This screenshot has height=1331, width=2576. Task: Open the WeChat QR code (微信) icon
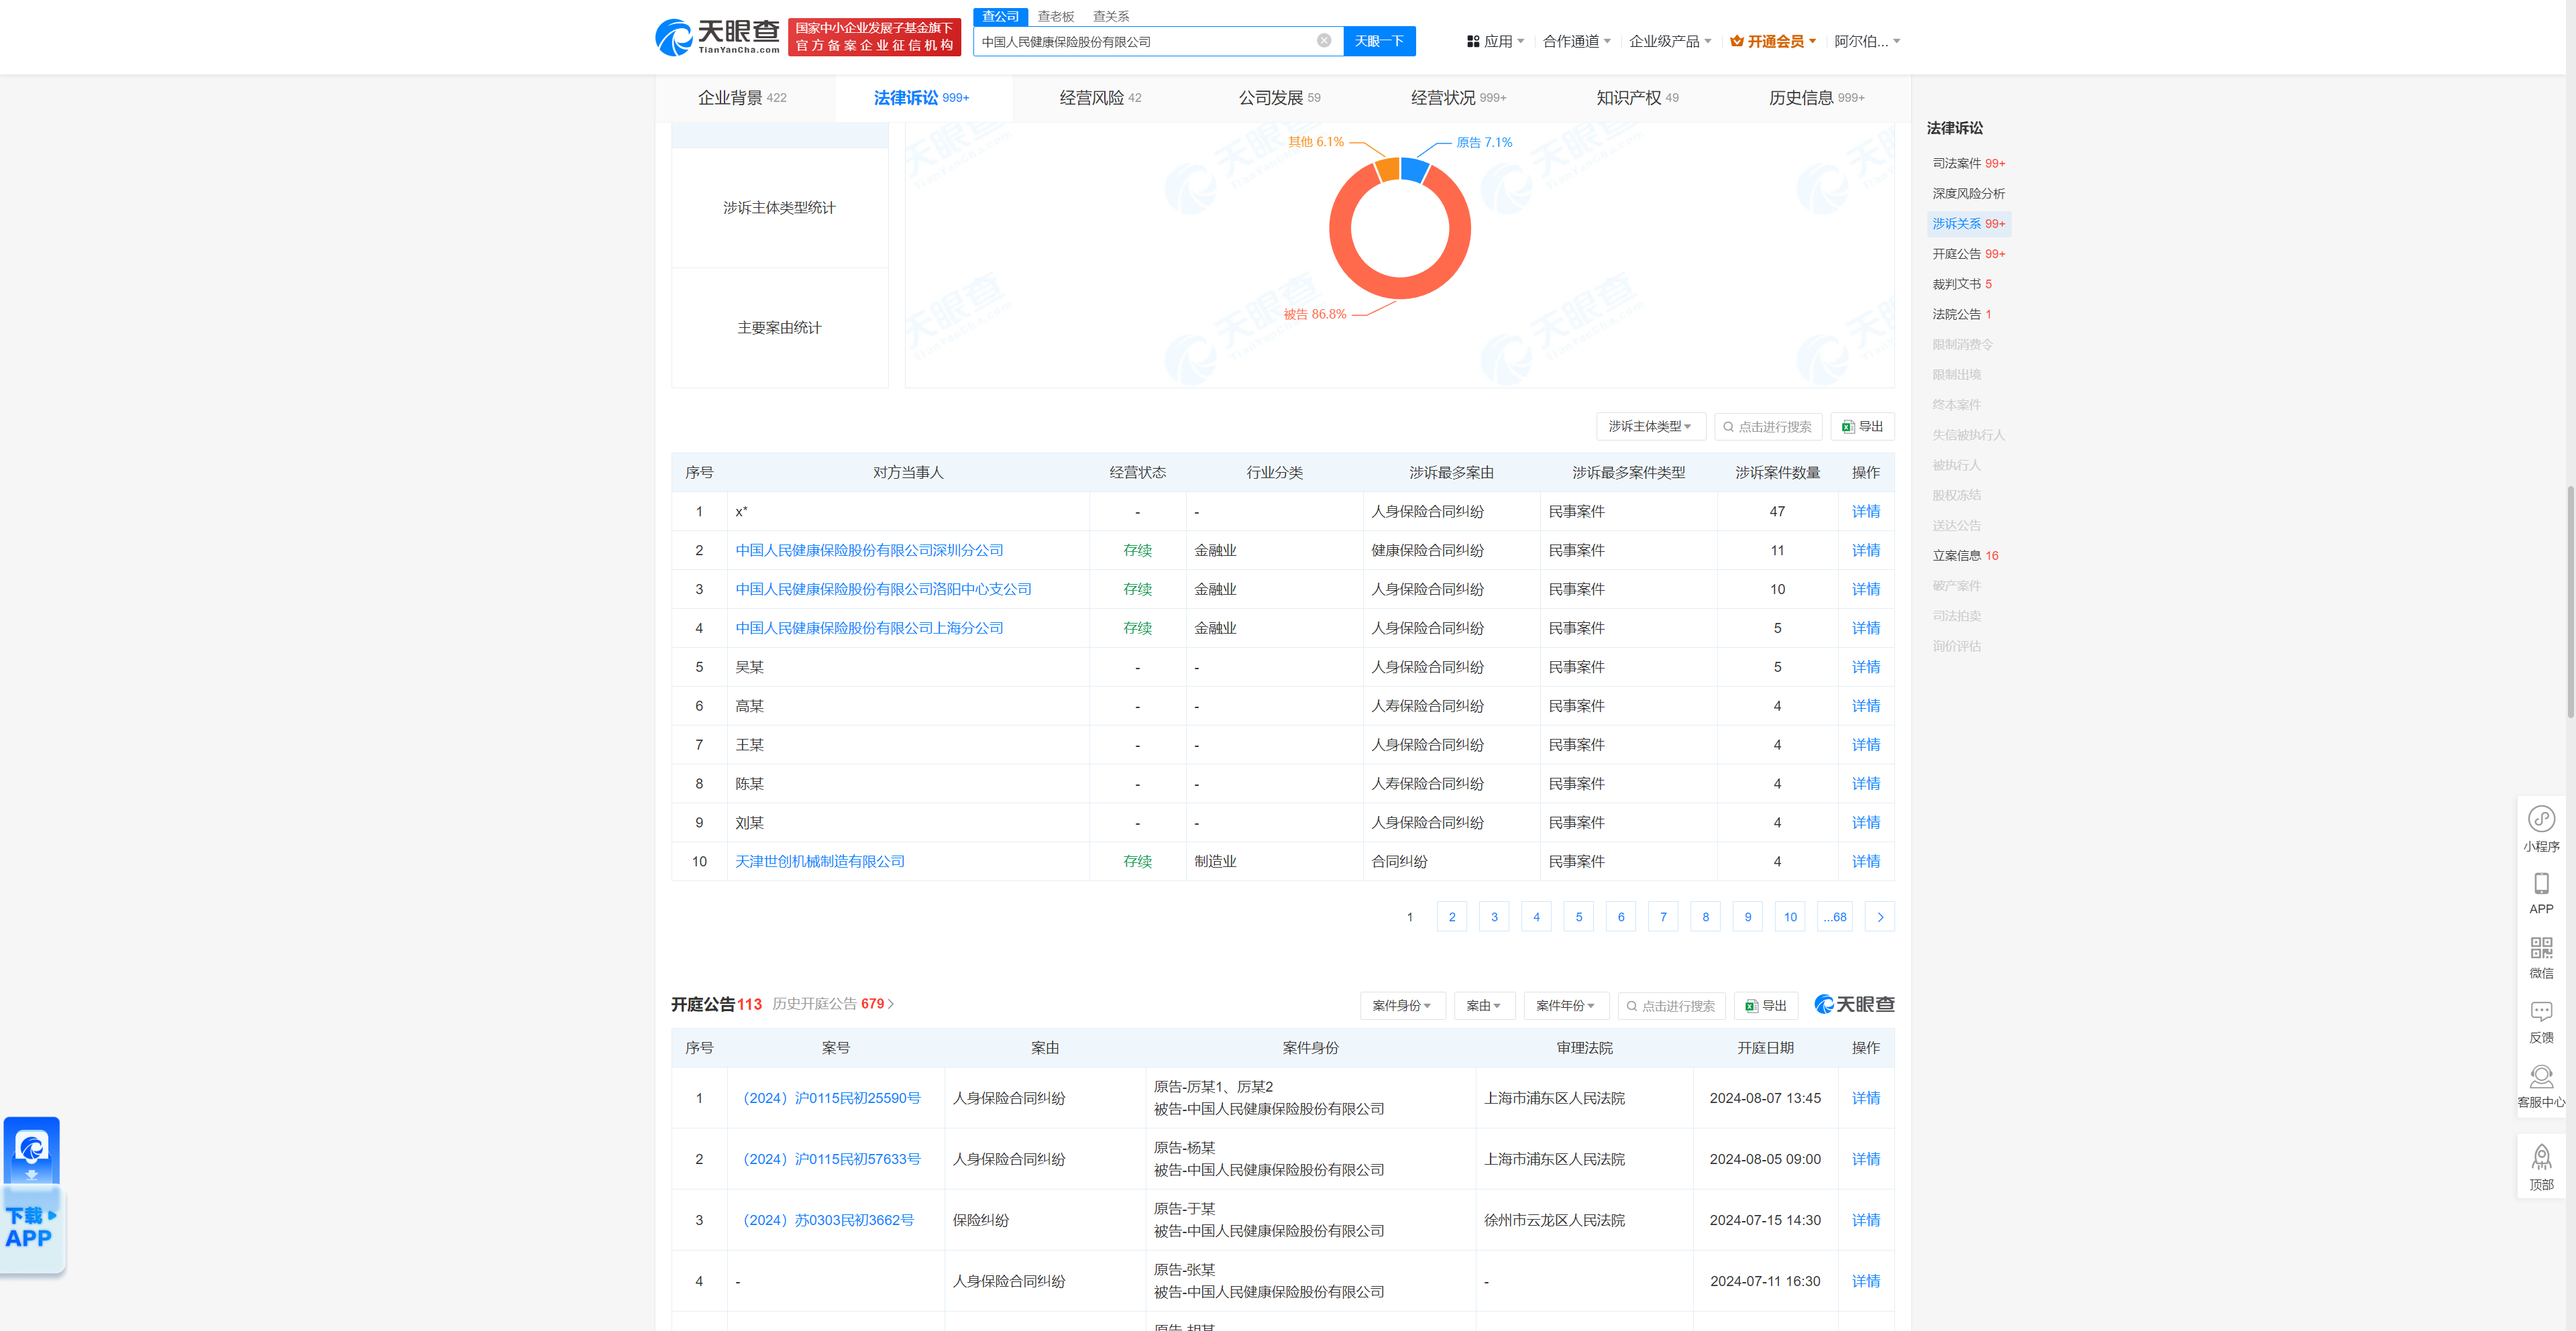(2541, 948)
